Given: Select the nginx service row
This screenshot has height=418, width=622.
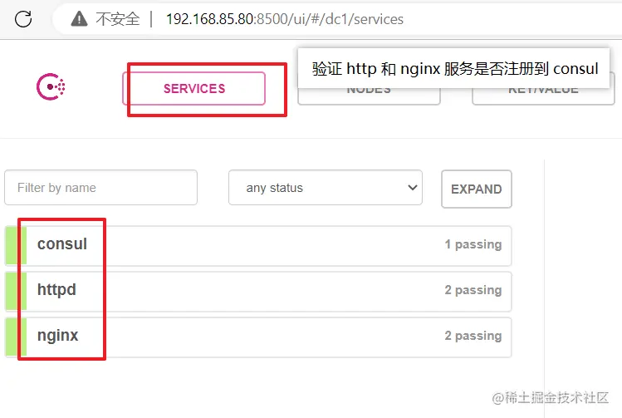Looking at the screenshot, I should [258, 337].
